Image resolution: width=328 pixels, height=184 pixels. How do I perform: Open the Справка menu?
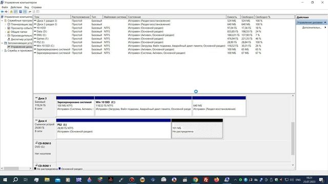(x=36, y=7)
